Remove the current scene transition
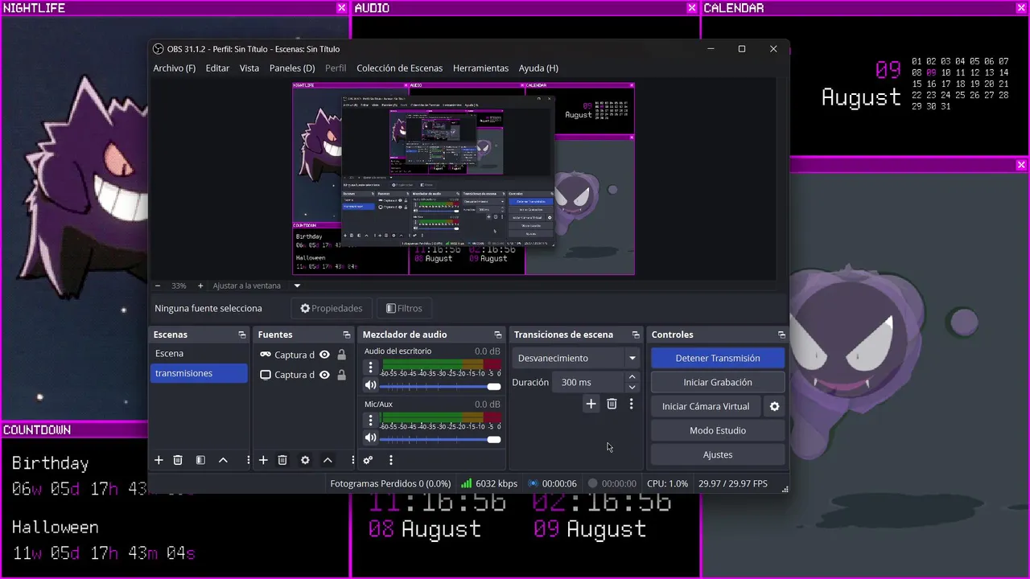Image resolution: width=1030 pixels, height=579 pixels. pyautogui.click(x=612, y=404)
